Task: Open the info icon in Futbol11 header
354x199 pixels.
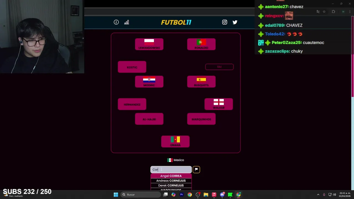Action: [116, 22]
